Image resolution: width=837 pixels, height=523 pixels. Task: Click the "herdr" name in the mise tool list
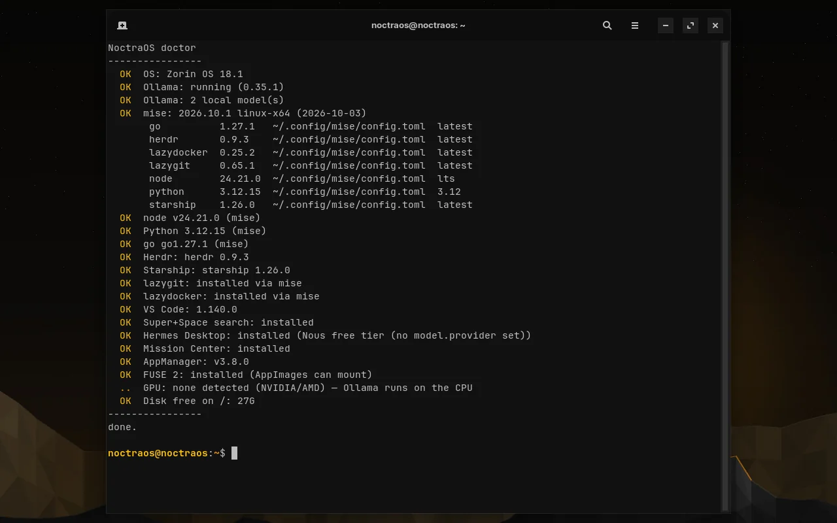click(163, 139)
